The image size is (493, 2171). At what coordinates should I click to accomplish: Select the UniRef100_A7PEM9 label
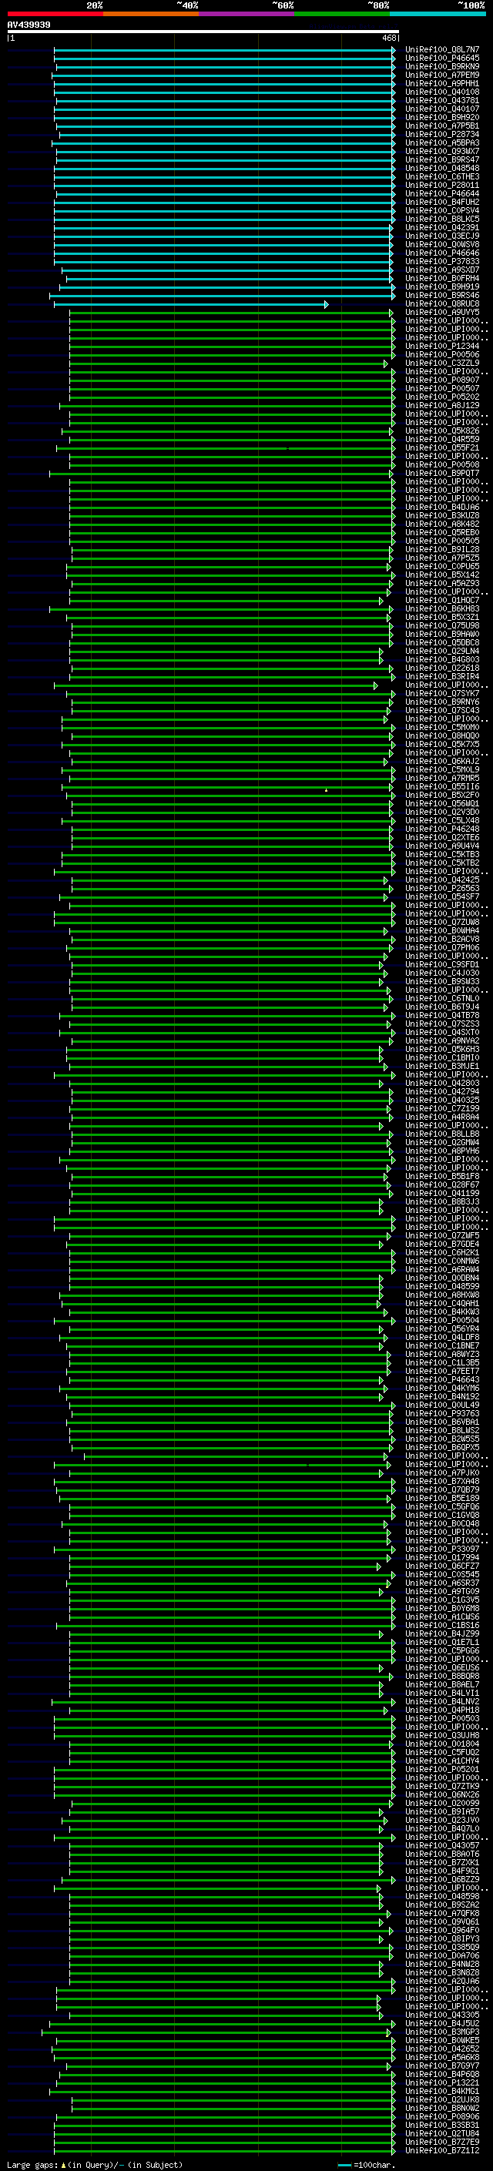[442, 75]
